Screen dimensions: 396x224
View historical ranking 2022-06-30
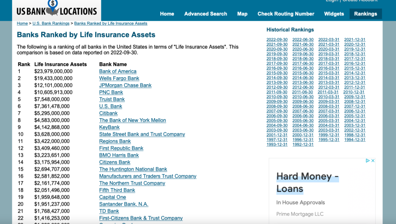(x=303, y=40)
